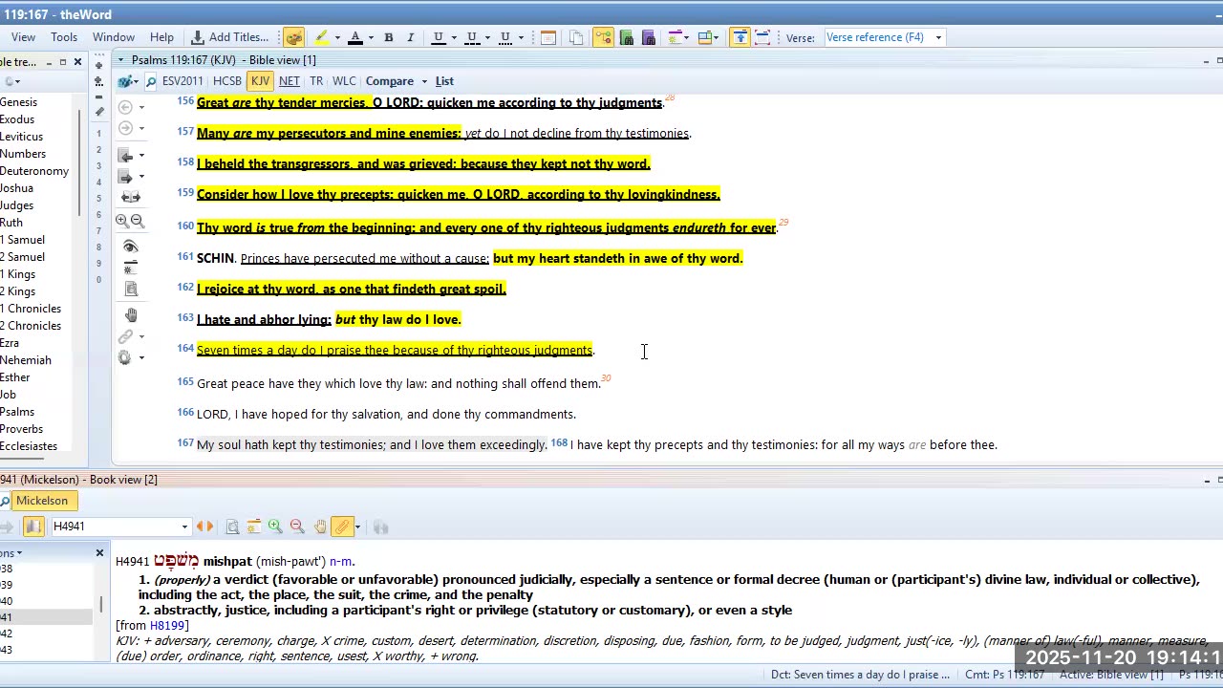The width and height of the screenshot is (1223, 688).
Task: Click the Back history arrow in Bible view
Action: (125, 107)
